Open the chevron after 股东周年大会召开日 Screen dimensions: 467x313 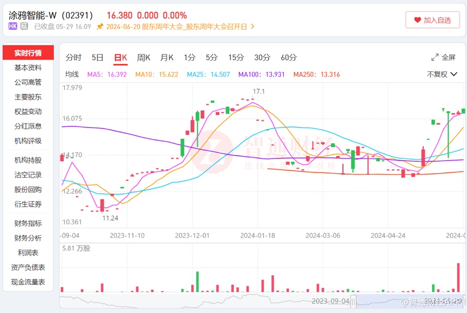(x=252, y=26)
